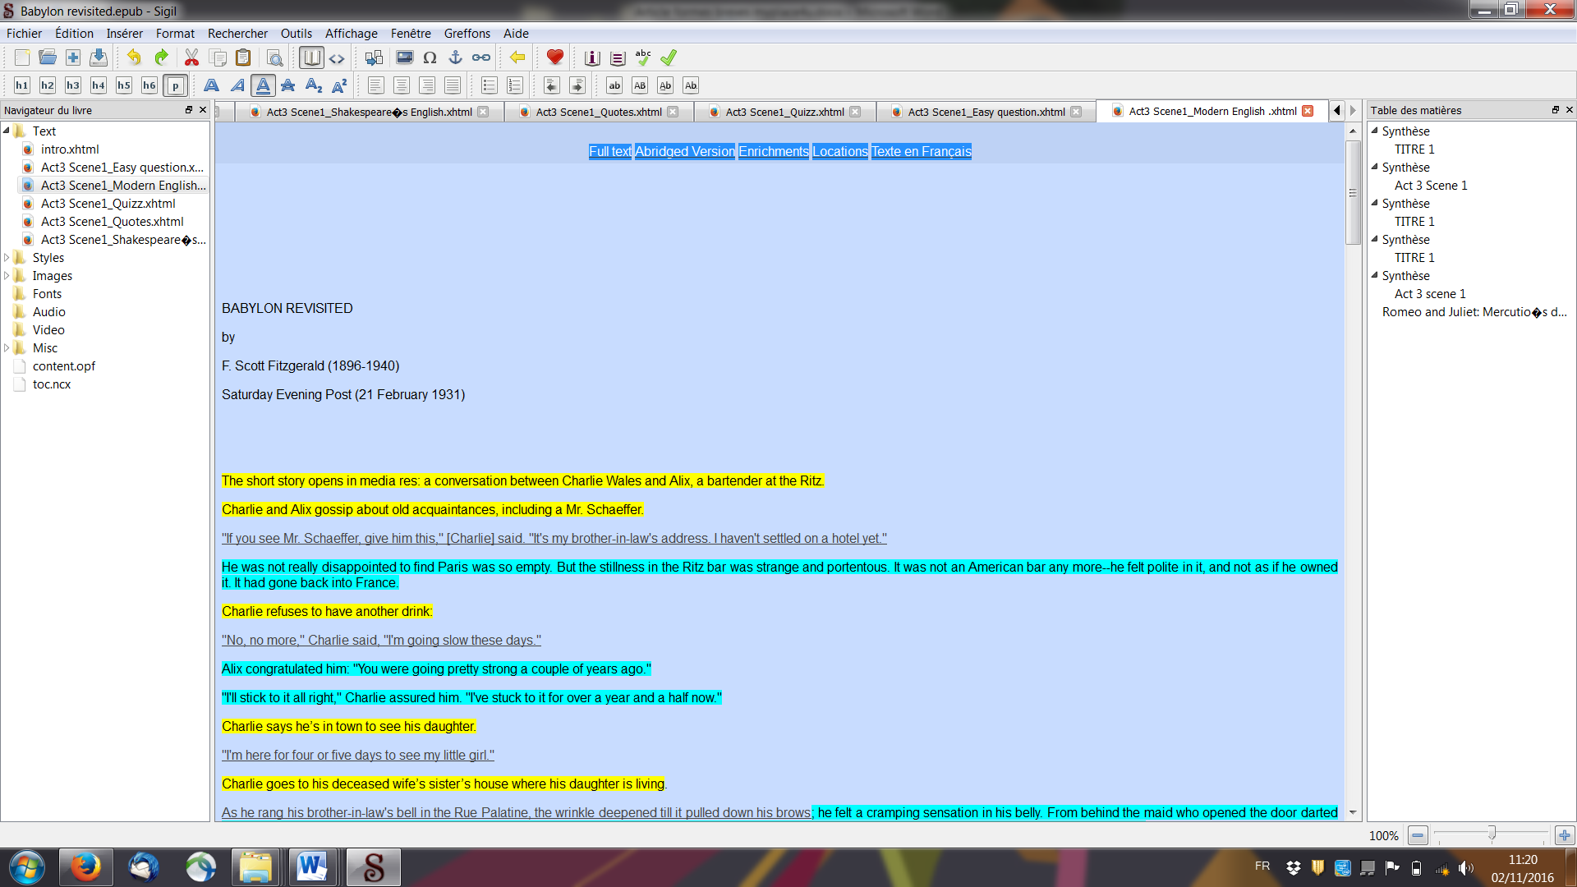The image size is (1577, 887).
Task: Click the Abridged Version link
Action: (685, 151)
